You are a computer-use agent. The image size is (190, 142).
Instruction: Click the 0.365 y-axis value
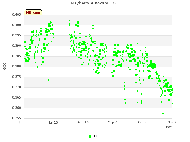click(17, 97)
